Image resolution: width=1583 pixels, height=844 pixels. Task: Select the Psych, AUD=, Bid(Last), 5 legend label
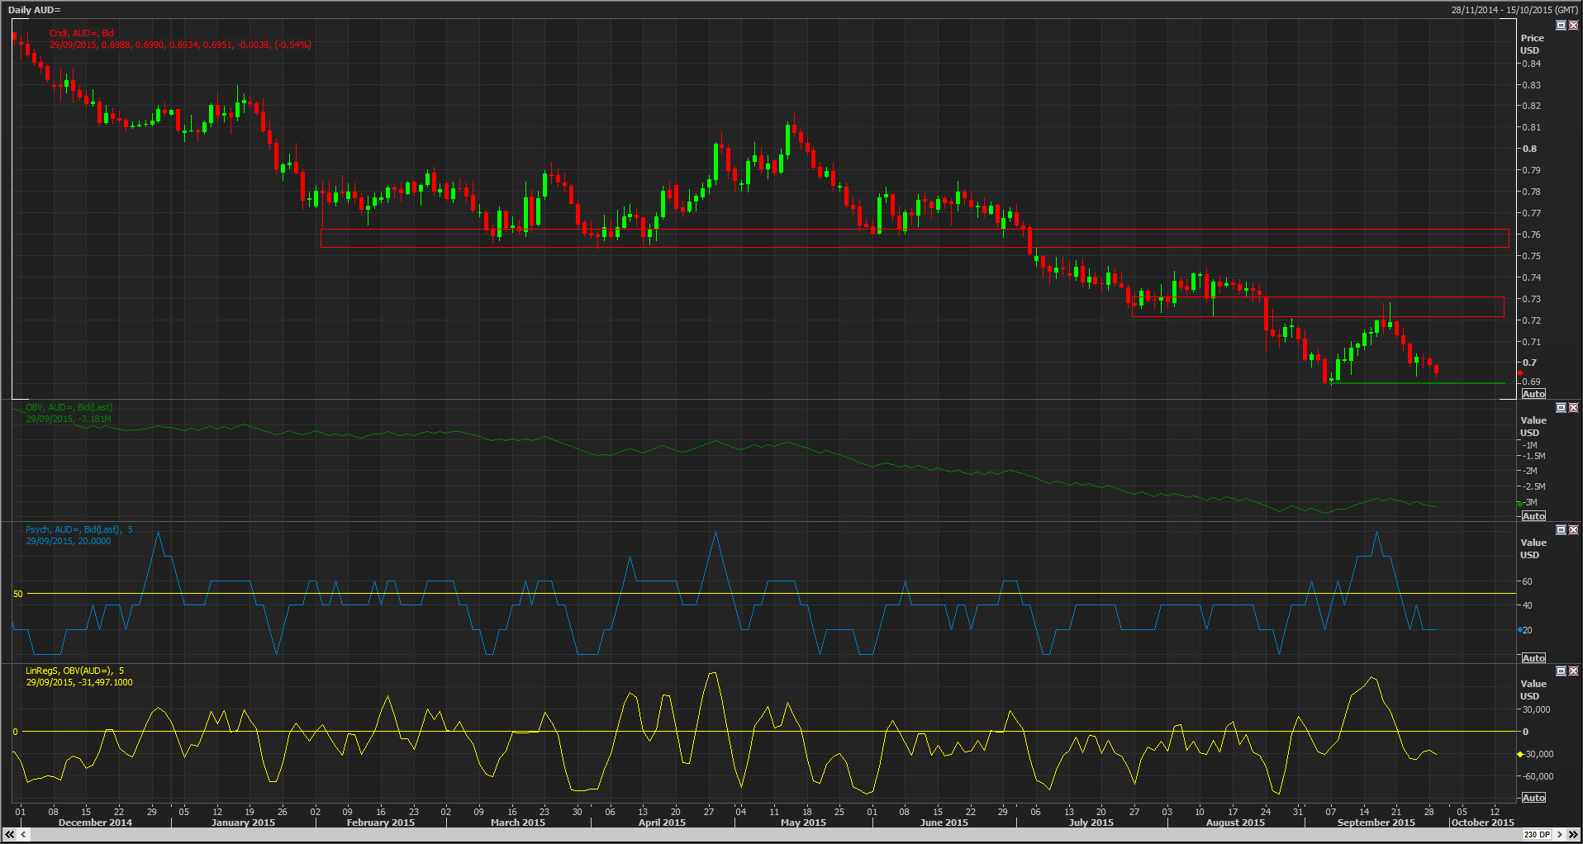[x=79, y=529]
